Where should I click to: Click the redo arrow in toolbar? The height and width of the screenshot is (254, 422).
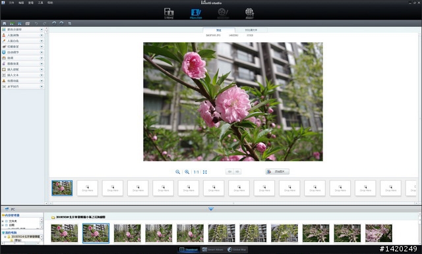pos(44,24)
